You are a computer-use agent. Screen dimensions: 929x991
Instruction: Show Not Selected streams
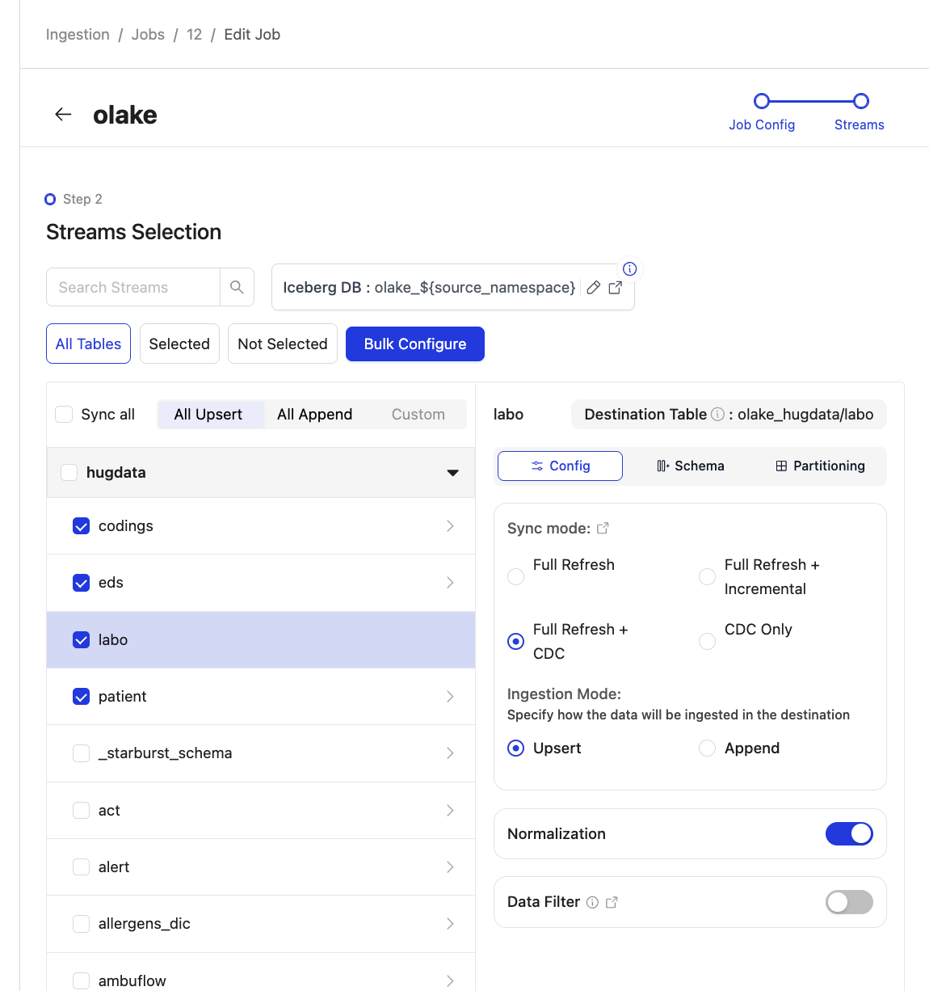[283, 344]
